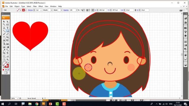Select the Line Segment tool
The width and height of the screenshot is (189, 106).
tap(4, 31)
